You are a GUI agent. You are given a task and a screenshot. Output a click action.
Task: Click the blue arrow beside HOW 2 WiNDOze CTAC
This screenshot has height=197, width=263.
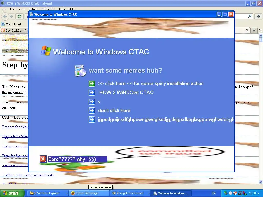(x=92, y=92)
